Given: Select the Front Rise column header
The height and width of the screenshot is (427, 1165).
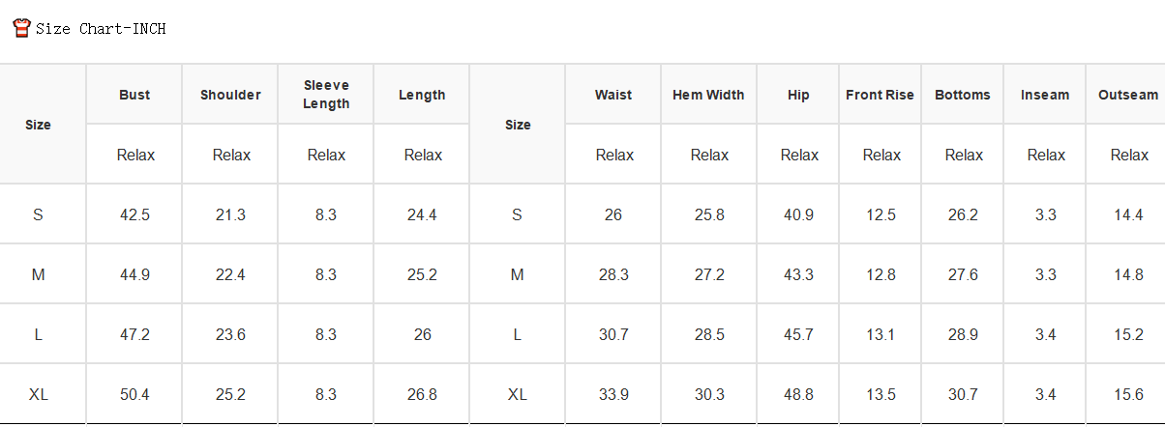Looking at the screenshot, I should 881,95.
